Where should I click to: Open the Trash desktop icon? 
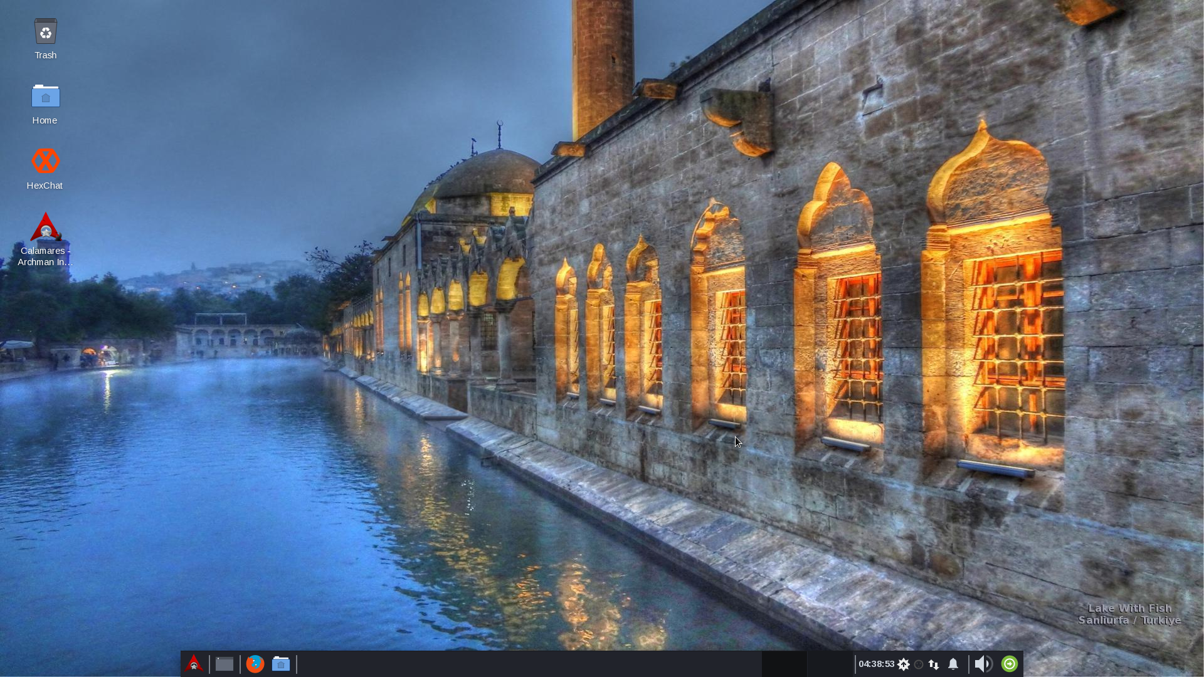click(45, 31)
